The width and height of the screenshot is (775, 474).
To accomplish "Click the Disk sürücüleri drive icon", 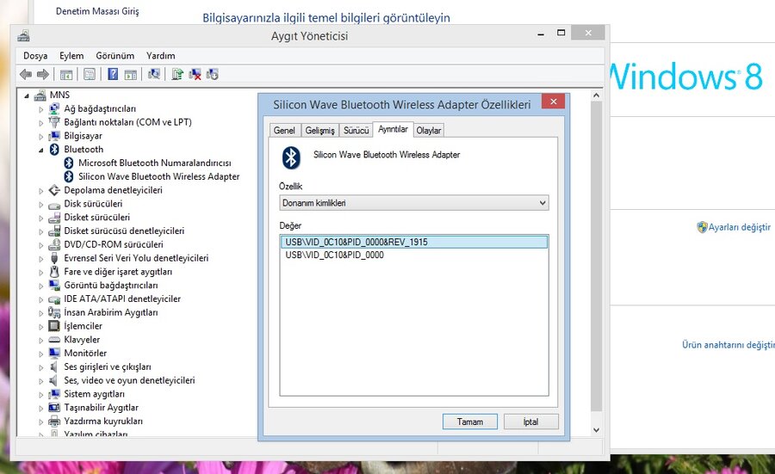I will pos(54,205).
